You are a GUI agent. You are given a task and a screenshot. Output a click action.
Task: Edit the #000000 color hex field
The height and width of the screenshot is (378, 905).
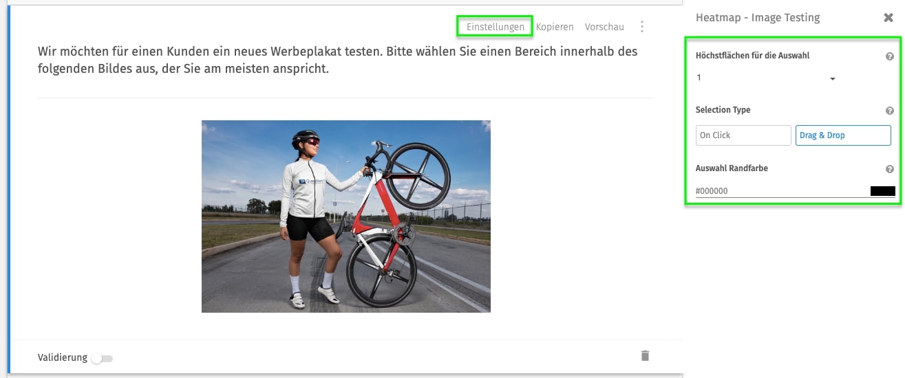point(781,191)
